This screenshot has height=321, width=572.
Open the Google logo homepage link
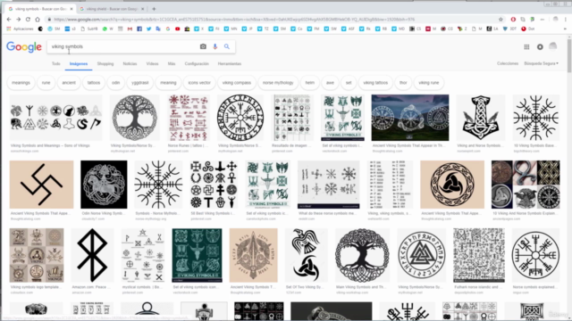tap(24, 47)
